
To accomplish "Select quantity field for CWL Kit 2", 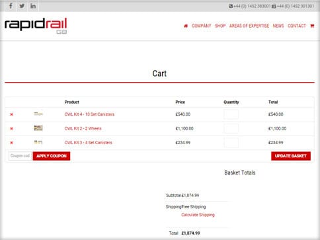I will 231,128.
